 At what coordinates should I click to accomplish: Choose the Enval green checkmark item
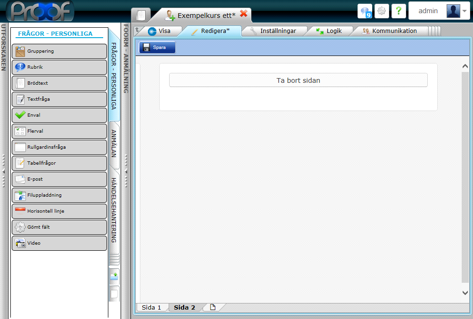click(20, 115)
